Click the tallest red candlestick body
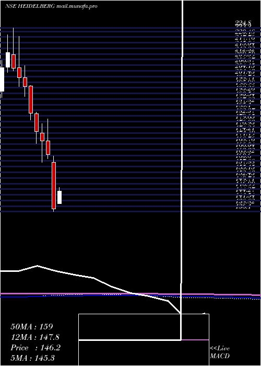Screen dimensions: 261x366 click(54, 186)
